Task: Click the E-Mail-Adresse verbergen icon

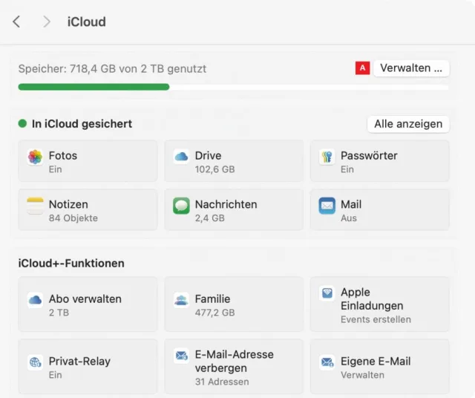Action: coord(181,356)
